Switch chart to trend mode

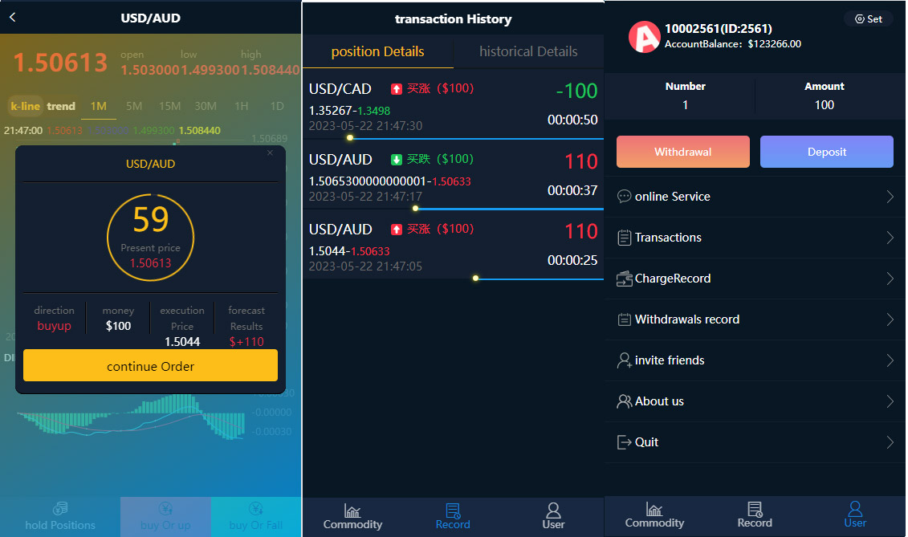click(61, 106)
